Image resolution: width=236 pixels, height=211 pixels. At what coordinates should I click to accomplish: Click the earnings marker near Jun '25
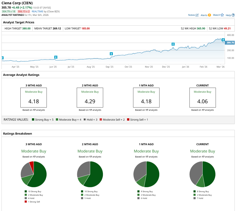[56, 57]
